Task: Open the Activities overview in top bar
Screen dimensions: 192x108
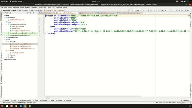Action: click(x=4, y=1)
